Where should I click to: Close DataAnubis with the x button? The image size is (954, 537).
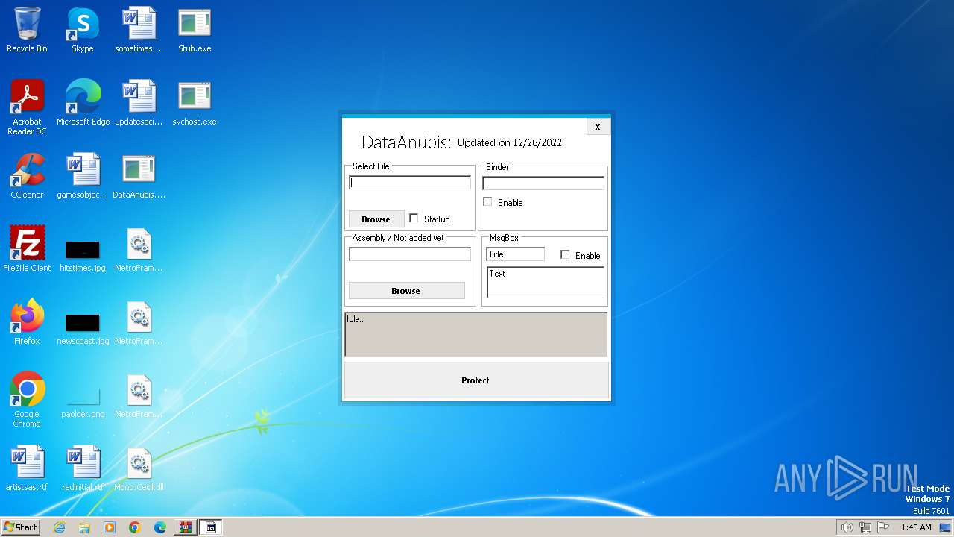point(598,127)
